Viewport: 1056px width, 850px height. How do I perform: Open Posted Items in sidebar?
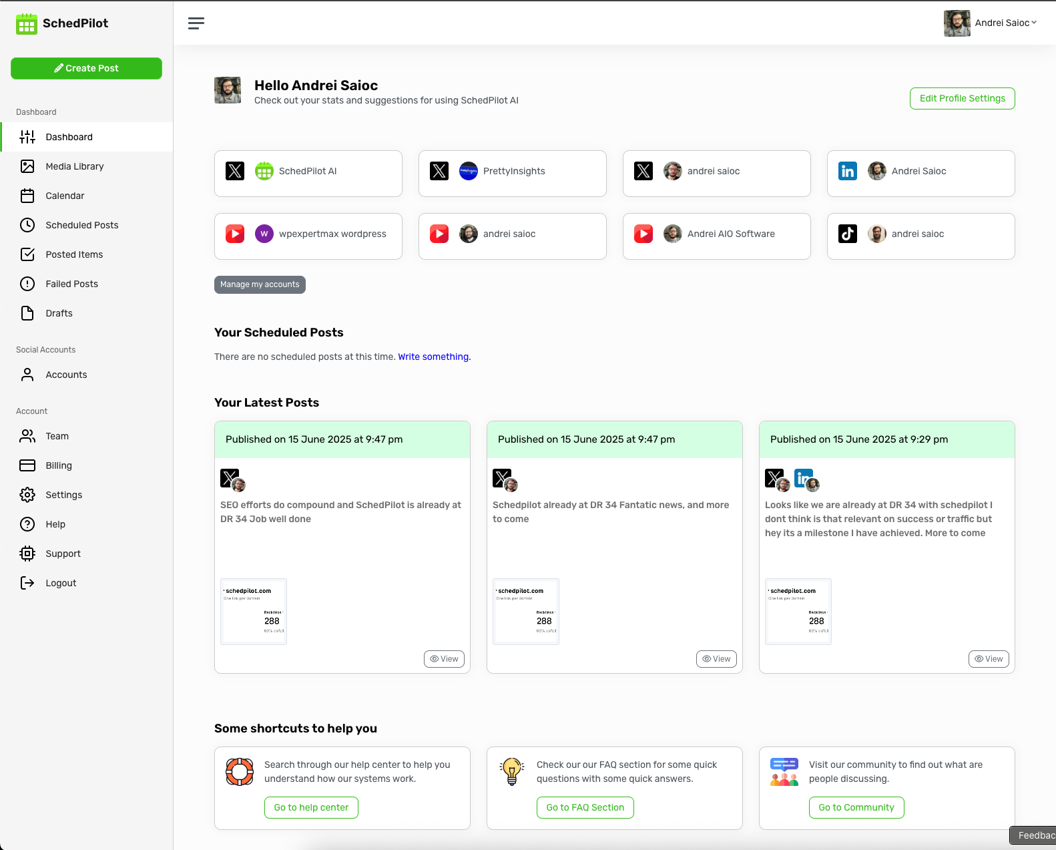87,254
